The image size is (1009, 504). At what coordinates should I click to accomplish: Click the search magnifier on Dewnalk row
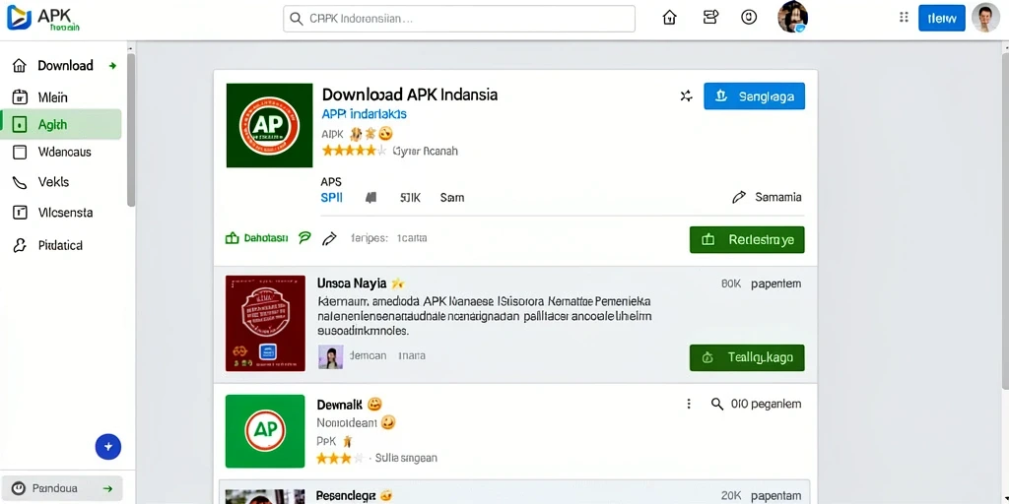717,404
